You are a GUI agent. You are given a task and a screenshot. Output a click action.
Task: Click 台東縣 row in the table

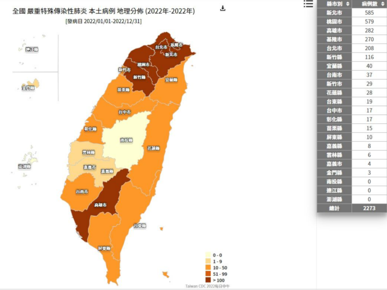click(352, 101)
